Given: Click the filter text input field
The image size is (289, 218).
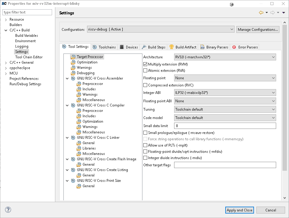Looking at the screenshot, I should point(27,12).
